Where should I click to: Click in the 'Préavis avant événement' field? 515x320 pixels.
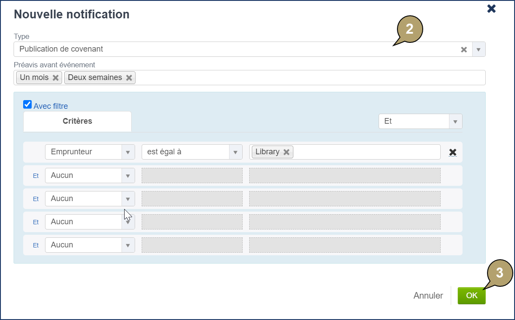tap(306, 78)
